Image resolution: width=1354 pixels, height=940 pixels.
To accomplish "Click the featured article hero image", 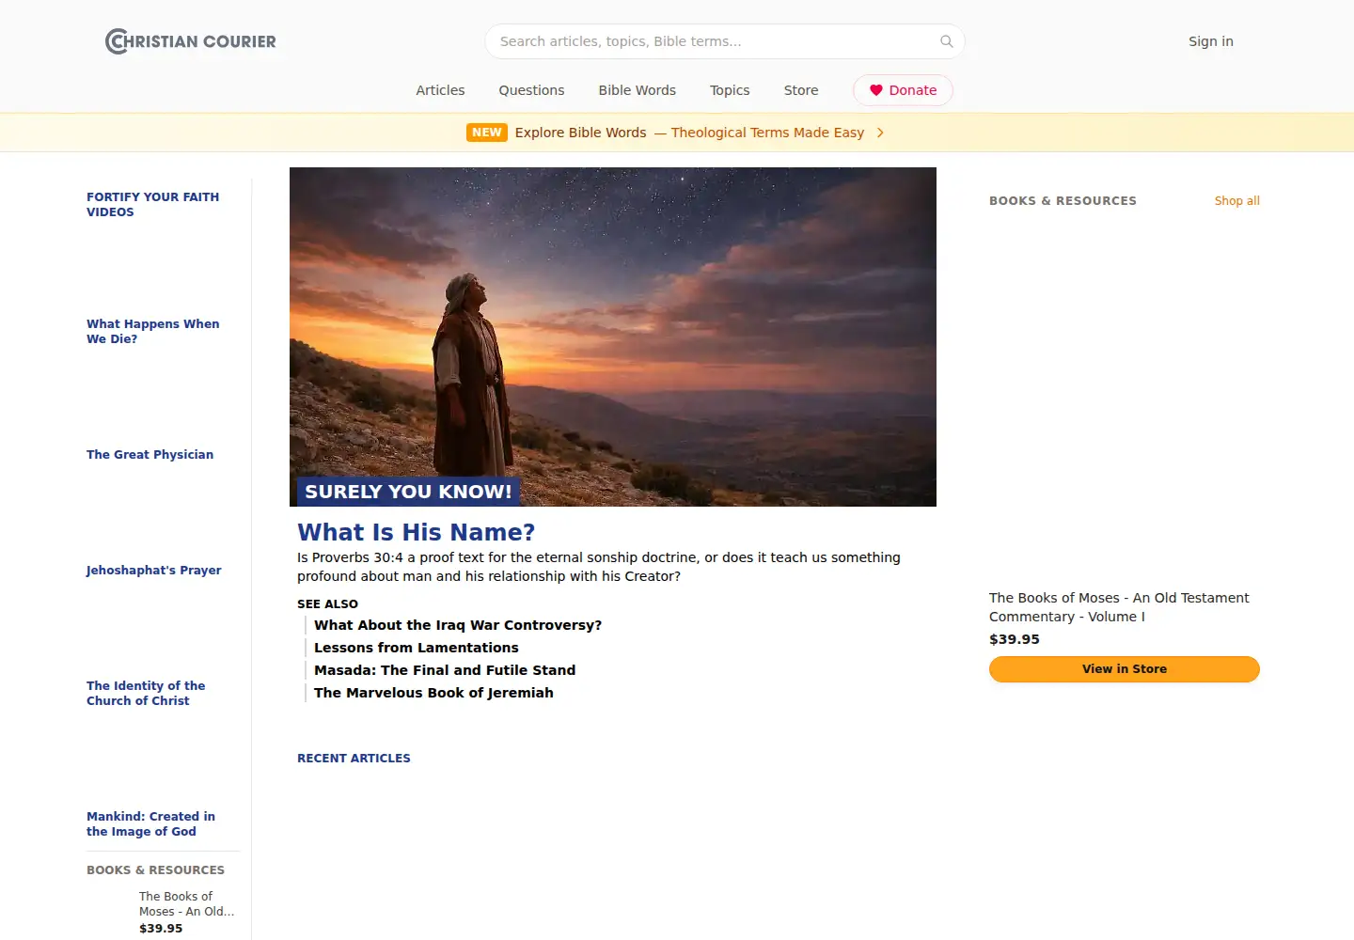I will pyautogui.click(x=613, y=337).
